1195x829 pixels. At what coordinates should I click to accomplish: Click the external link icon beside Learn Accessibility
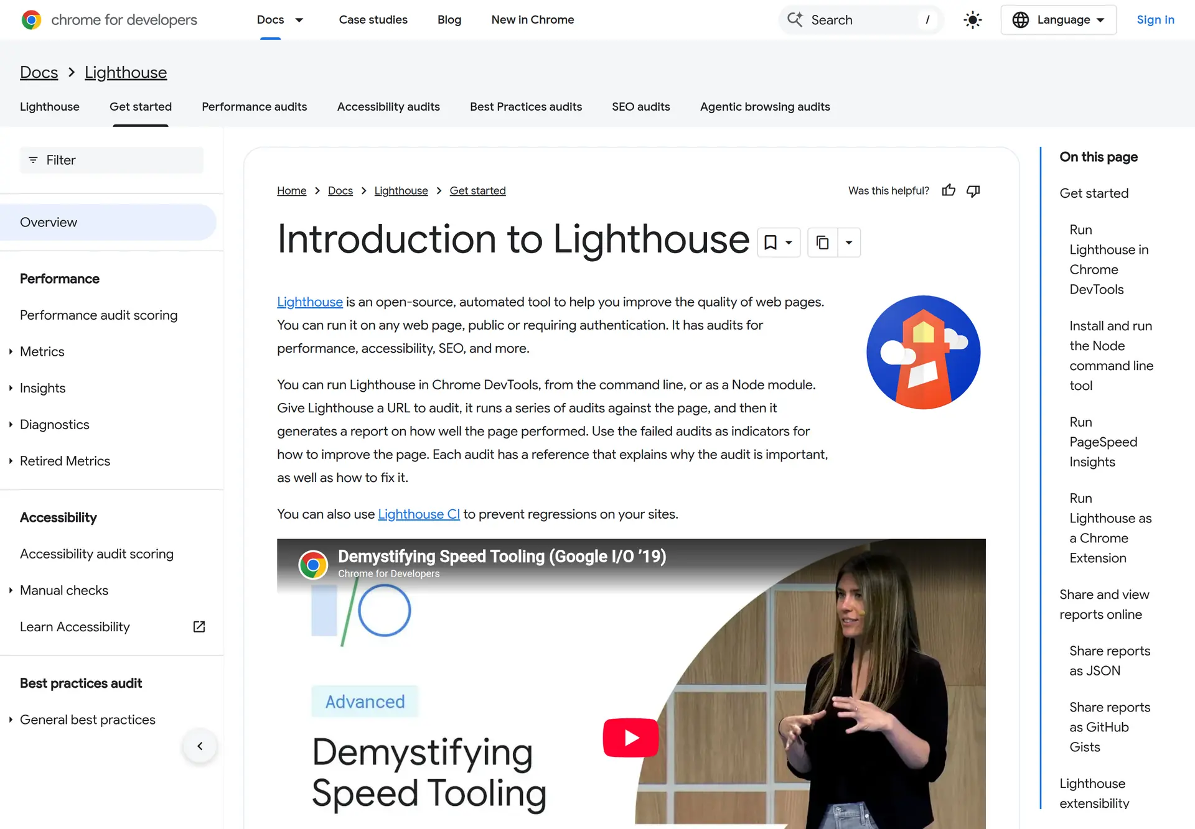(x=199, y=627)
